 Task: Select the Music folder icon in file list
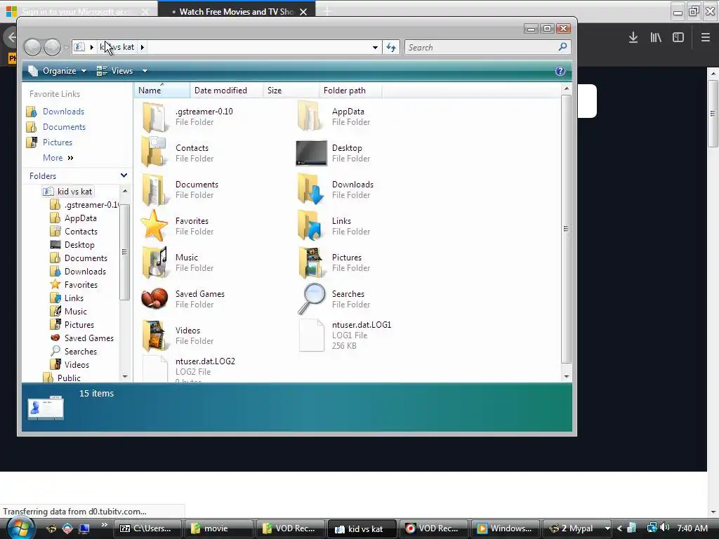(154, 262)
